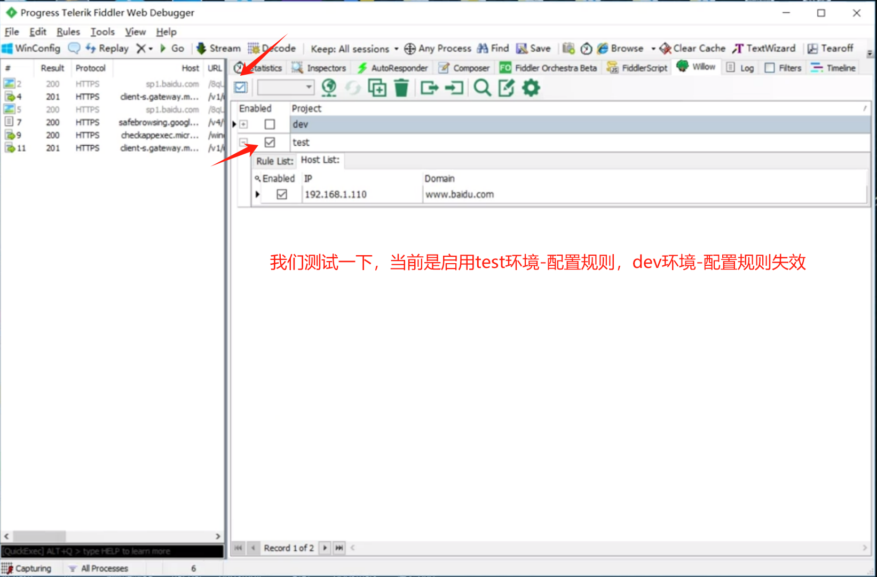Click the Find binoculars icon
The width and height of the screenshot is (877, 577).
point(483,49)
